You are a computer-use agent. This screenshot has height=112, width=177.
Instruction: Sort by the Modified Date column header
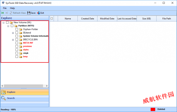coord(107,19)
